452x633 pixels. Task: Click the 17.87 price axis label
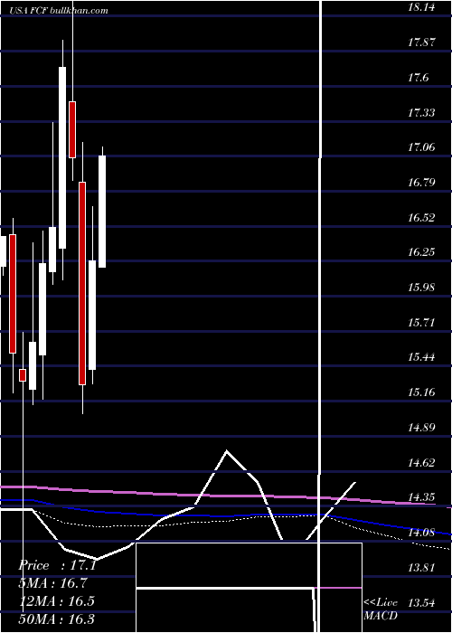click(x=421, y=42)
